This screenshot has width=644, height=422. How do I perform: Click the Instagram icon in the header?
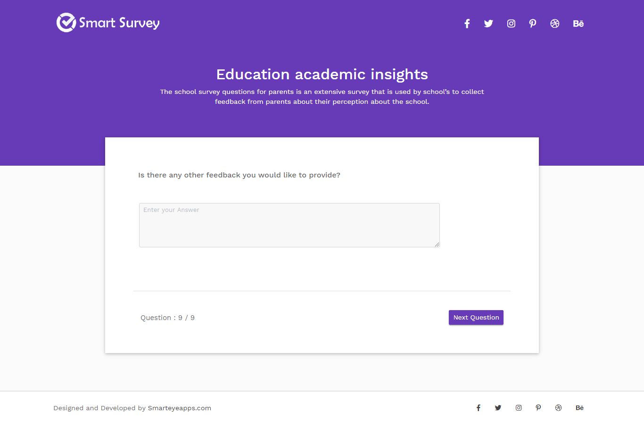[x=511, y=24]
